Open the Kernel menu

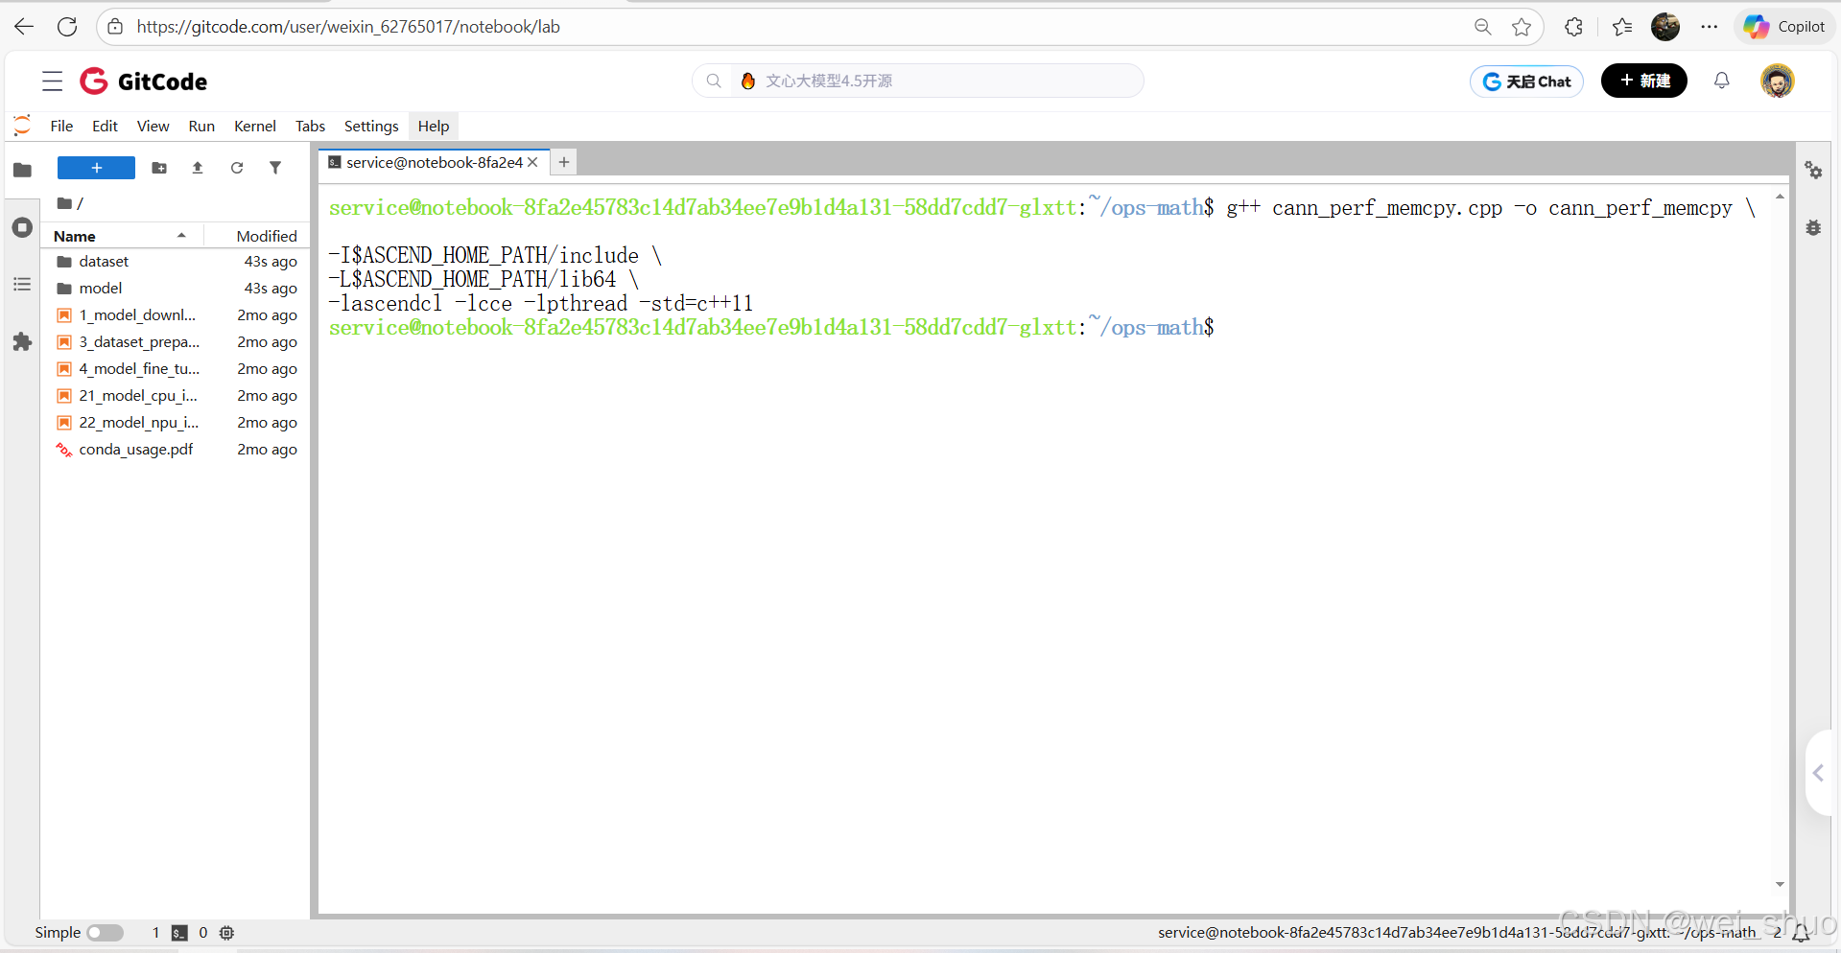(x=255, y=126)
